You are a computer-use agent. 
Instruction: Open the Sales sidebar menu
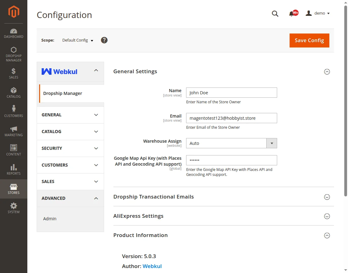[x=14, y=74]
